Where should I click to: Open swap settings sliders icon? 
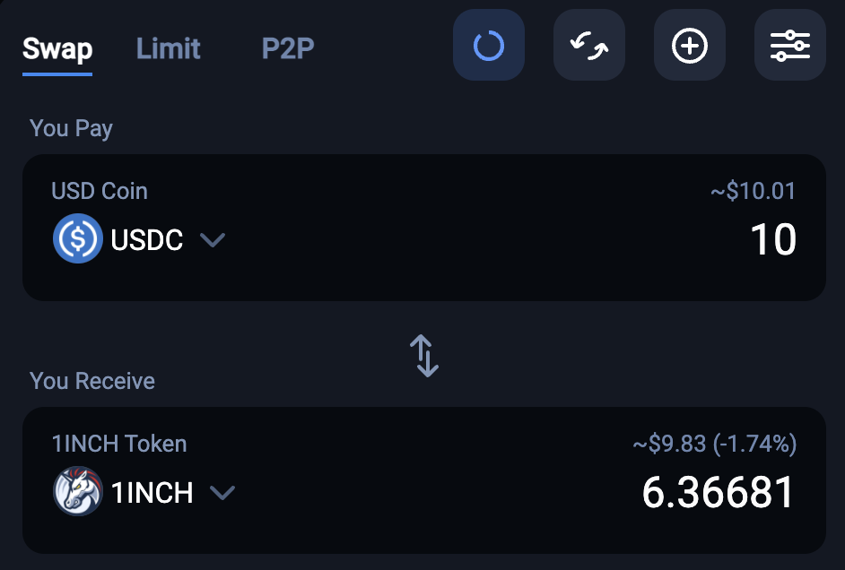pyautogui.click(x=789, y=46)
